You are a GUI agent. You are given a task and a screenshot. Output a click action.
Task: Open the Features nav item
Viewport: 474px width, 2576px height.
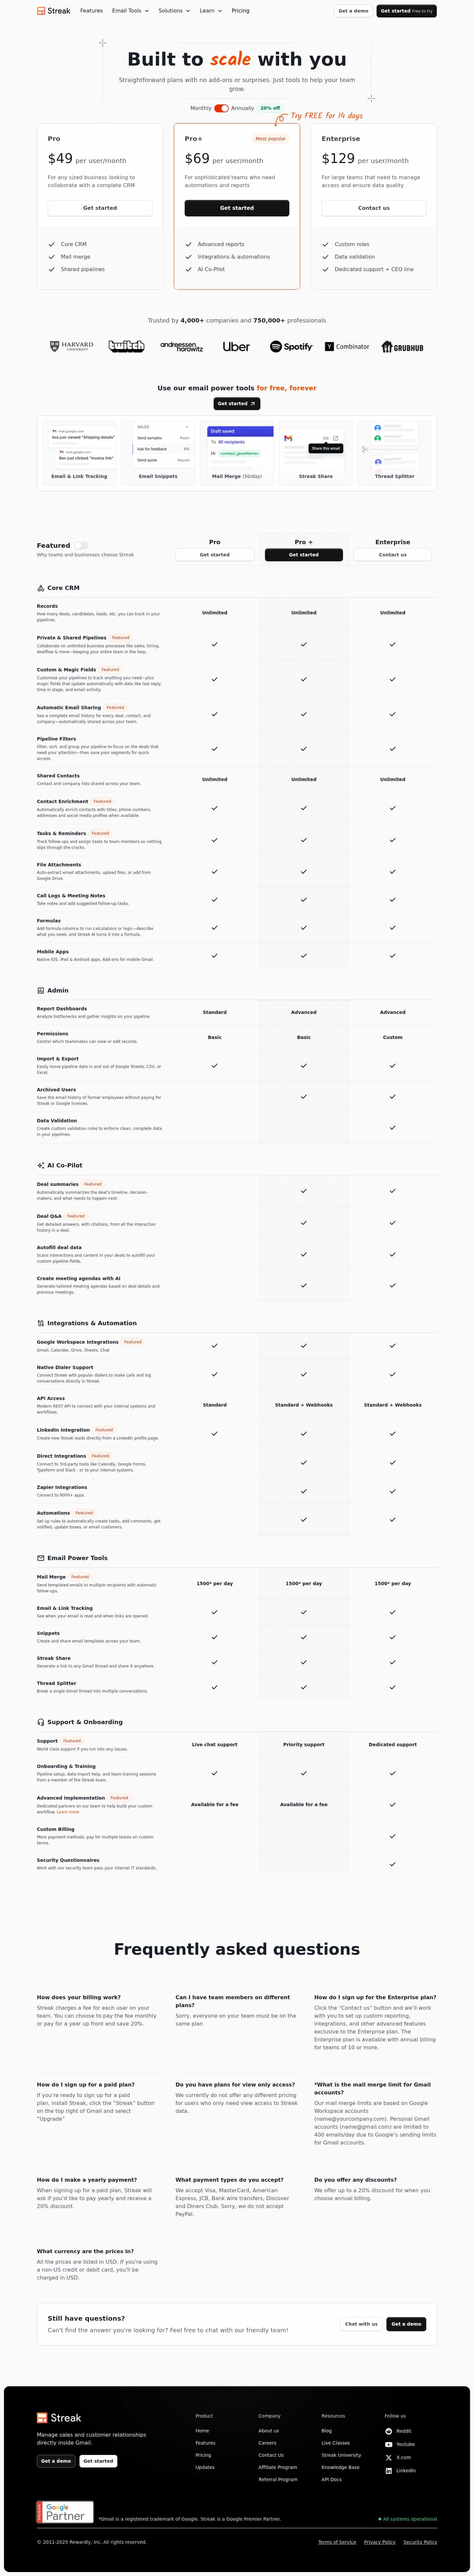[x=91, y=11]
